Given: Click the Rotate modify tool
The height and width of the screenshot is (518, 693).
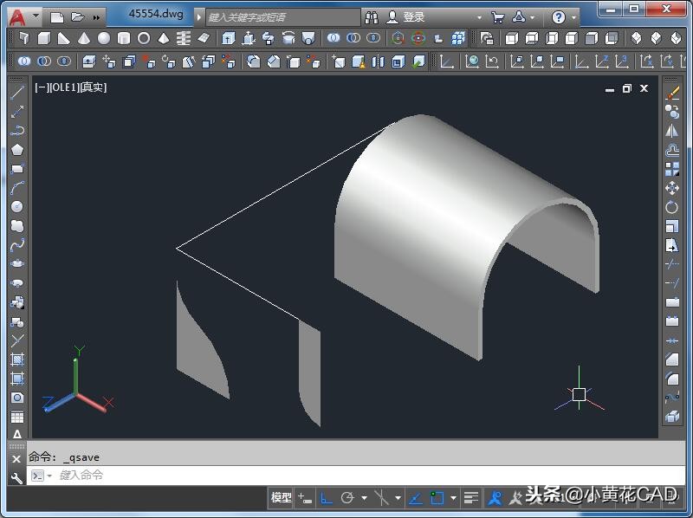Looking at the screenshot, I should tap(671, 207).
